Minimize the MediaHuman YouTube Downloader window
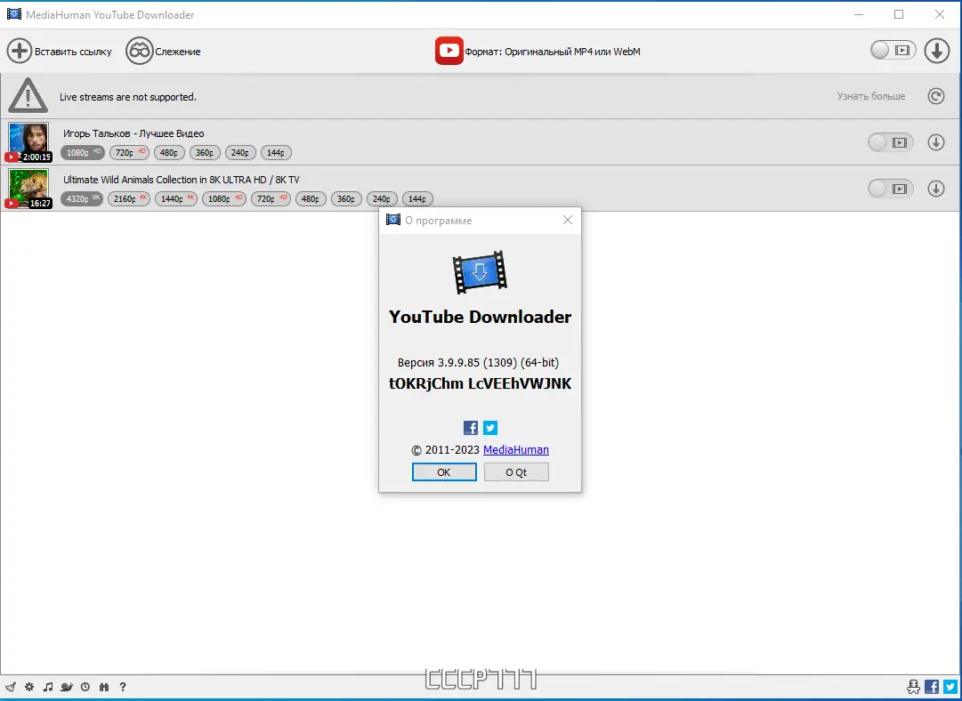This screenshot has width=962, height=701. [858, 14]
